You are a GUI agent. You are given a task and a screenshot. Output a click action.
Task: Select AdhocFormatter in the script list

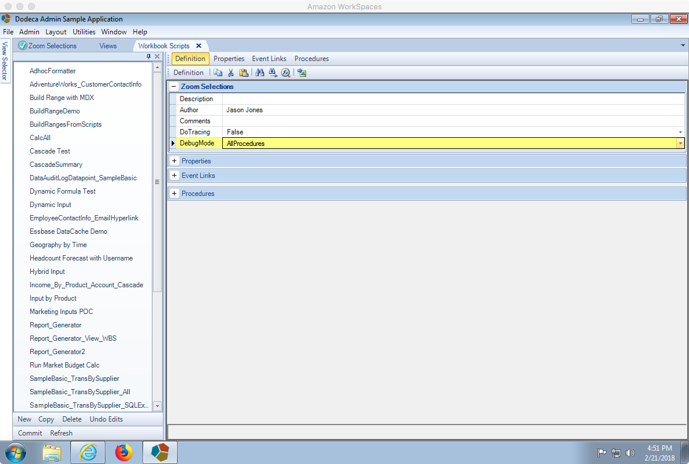click(x=52, y=71)
